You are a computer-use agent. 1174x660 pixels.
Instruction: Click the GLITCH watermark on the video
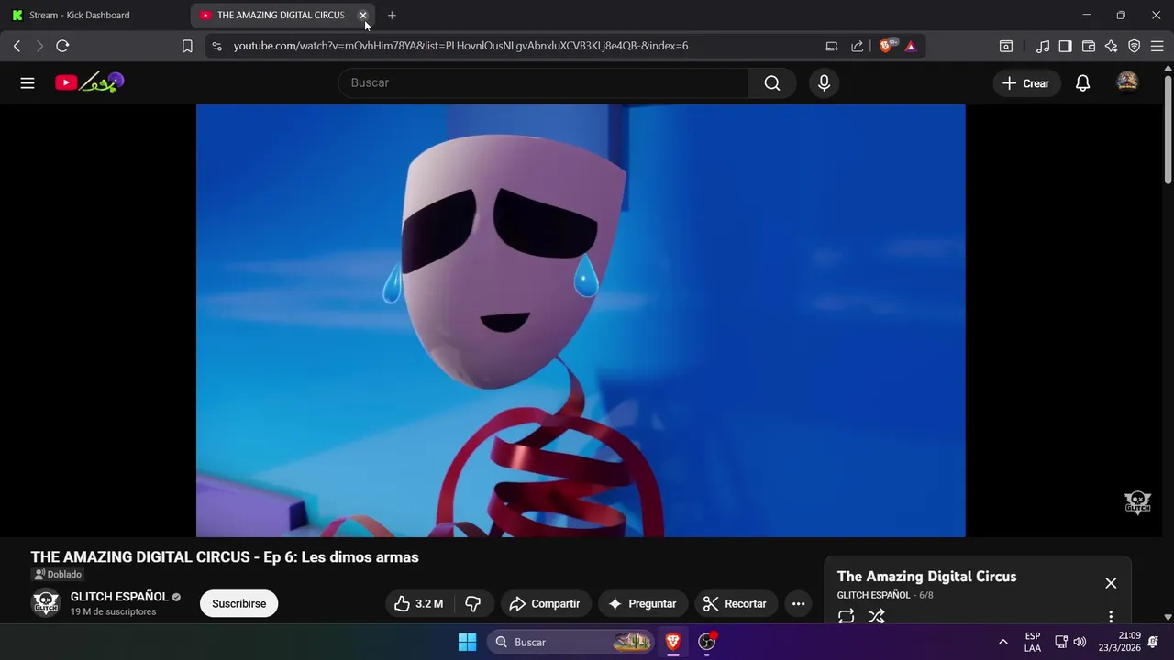click(x=1137, y=502)
